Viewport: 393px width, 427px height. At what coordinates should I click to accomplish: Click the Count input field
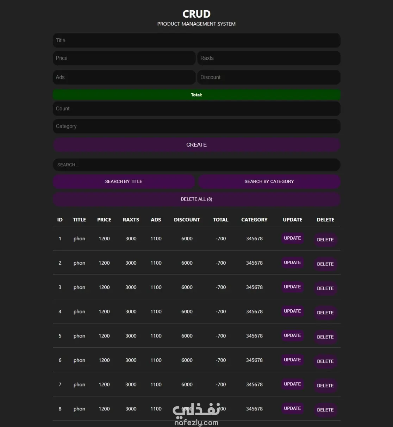coord(196,109)
